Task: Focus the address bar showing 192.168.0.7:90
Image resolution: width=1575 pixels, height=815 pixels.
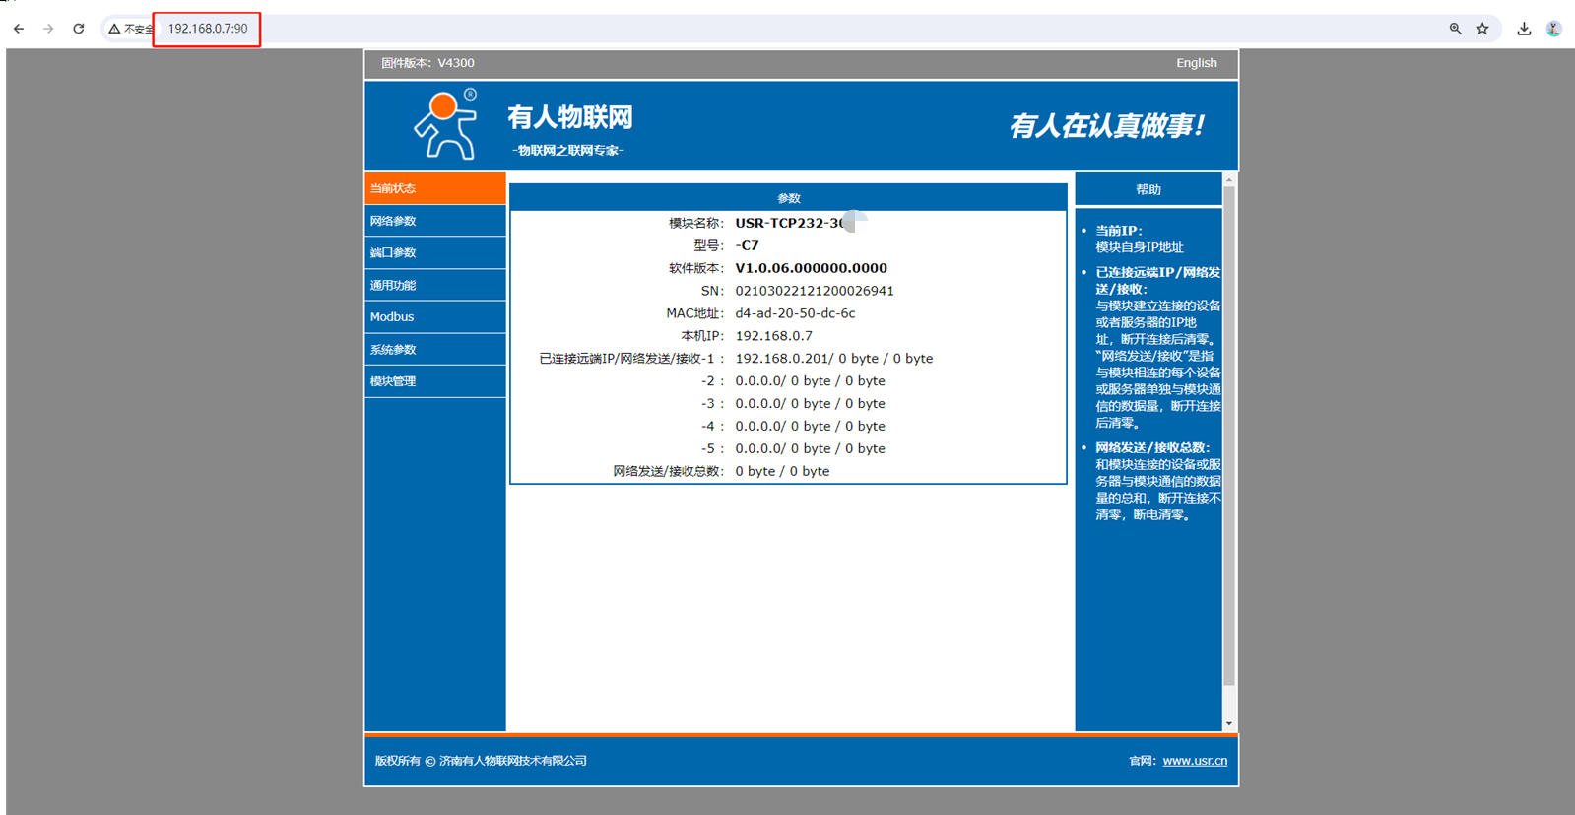Action: click(x=207, y=29)
